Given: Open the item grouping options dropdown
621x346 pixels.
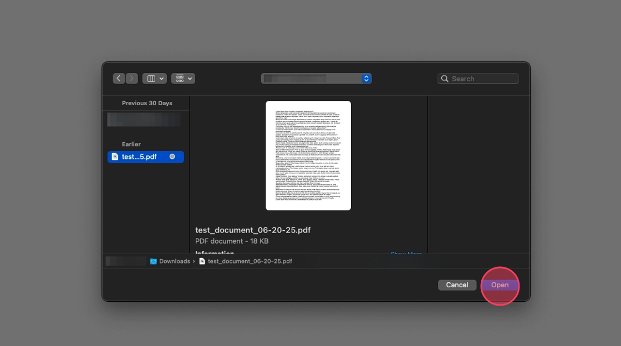Looking at the screenshot, I should tap(183, 79).
